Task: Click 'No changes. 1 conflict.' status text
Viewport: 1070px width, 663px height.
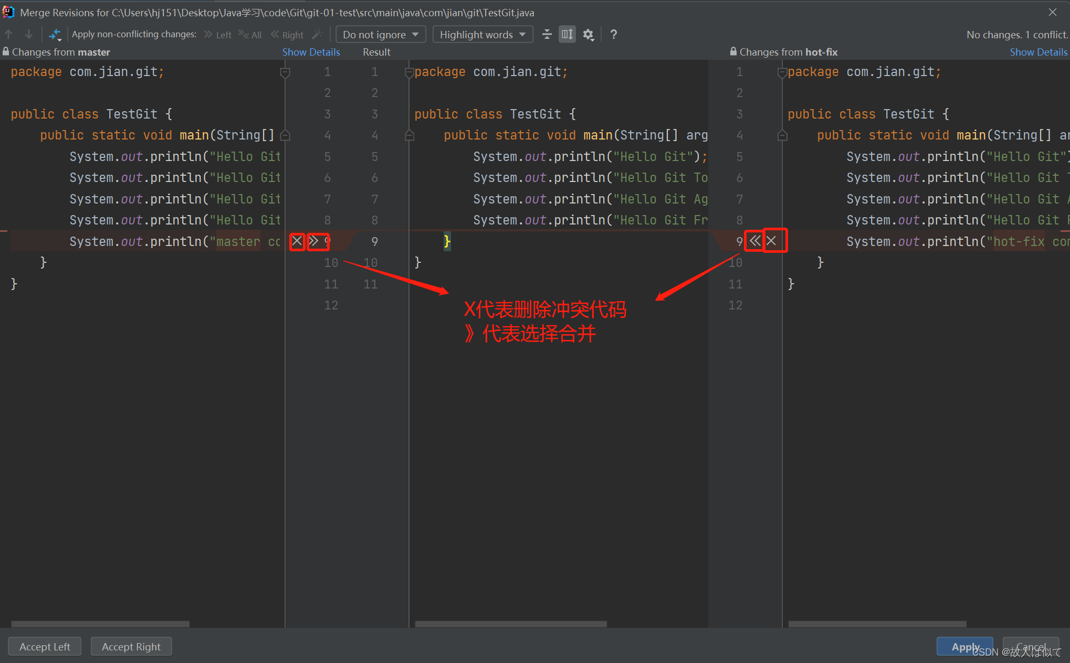Action: point(1017,35)
